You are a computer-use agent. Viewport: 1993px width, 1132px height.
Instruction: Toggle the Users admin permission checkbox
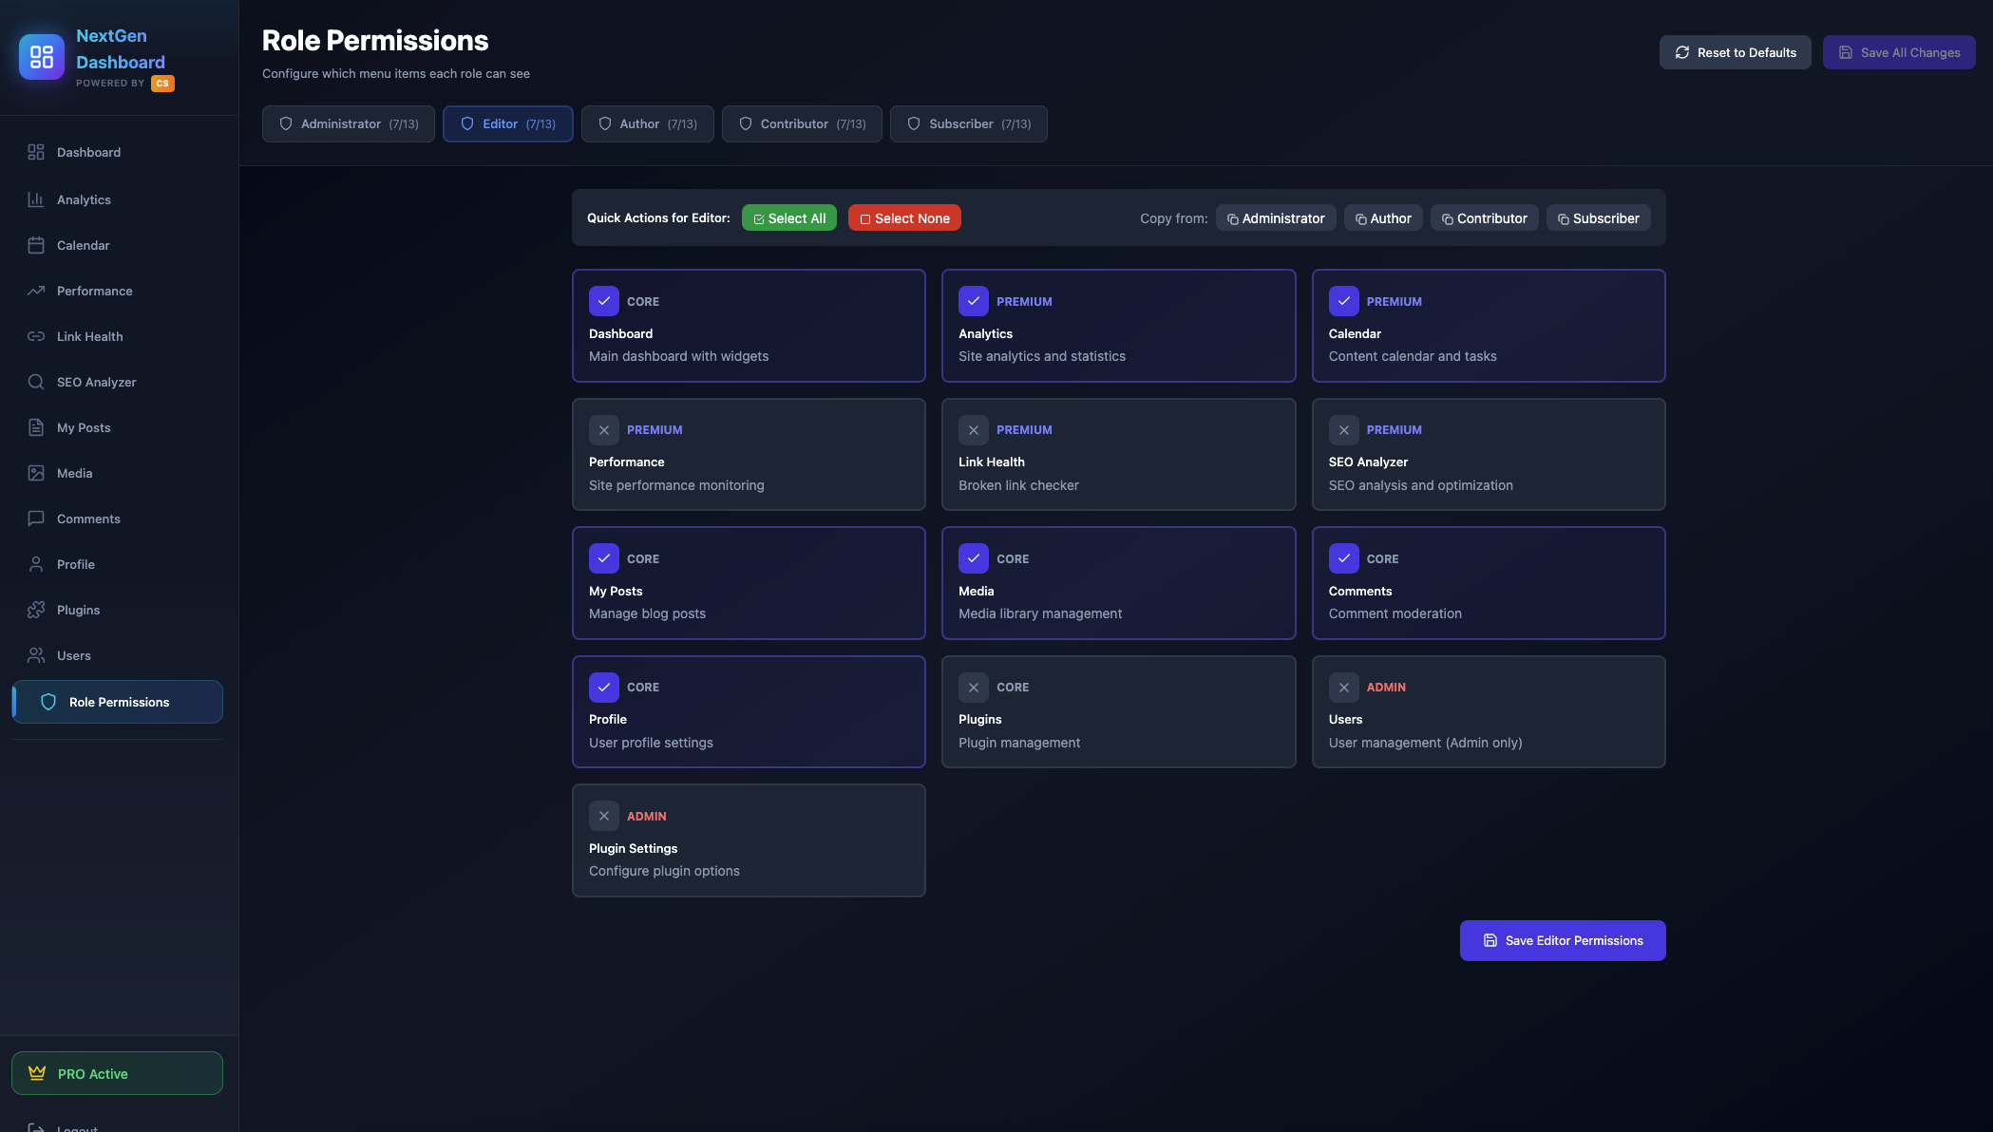click(x=1343, y=688)
